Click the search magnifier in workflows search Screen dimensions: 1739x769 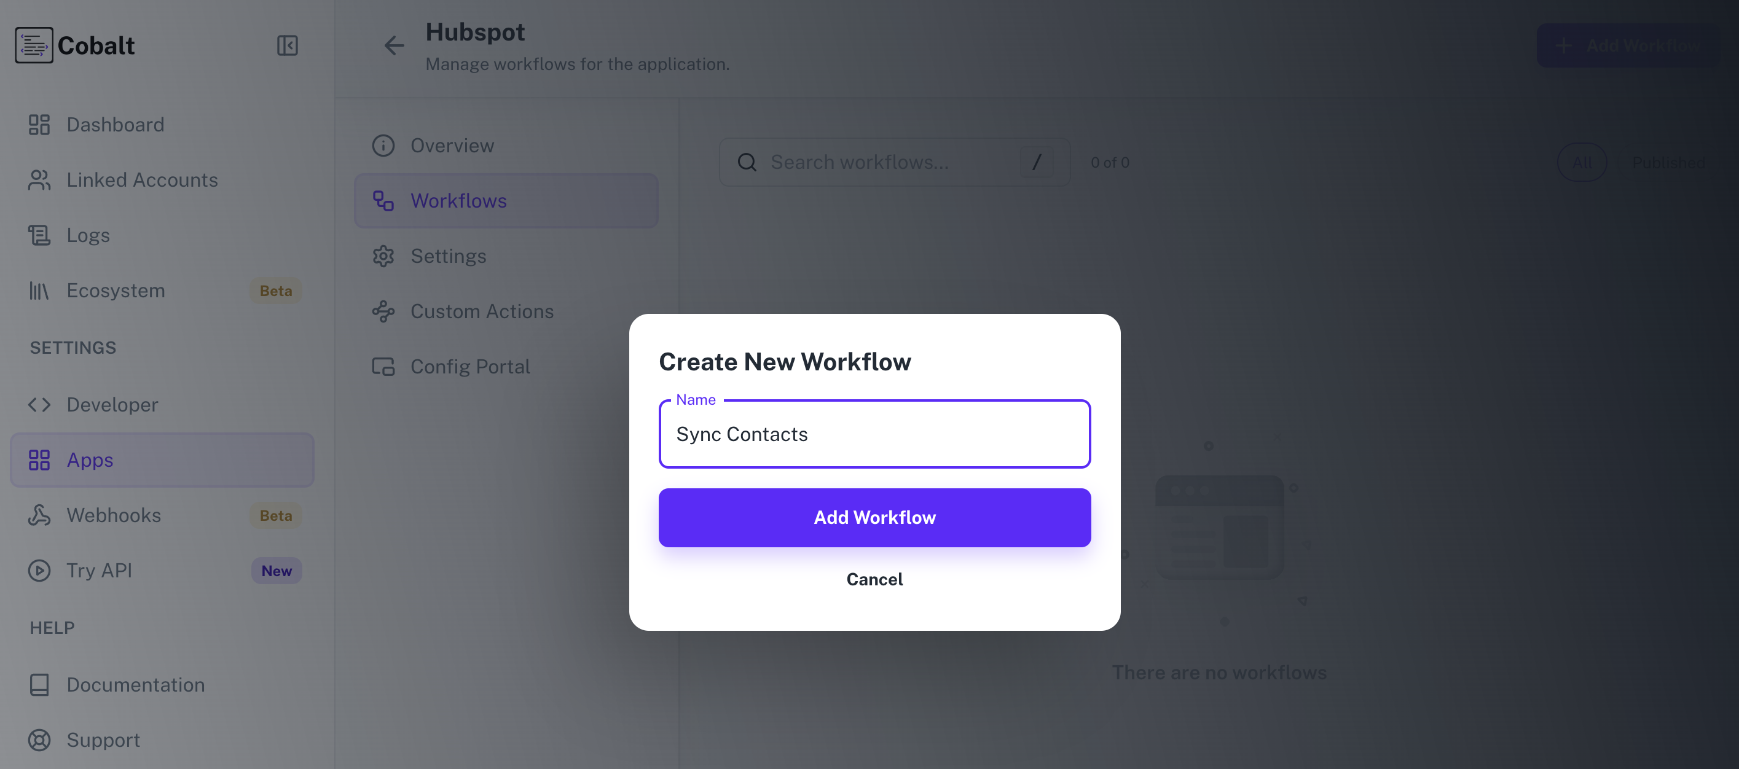(x=747, y=162)
